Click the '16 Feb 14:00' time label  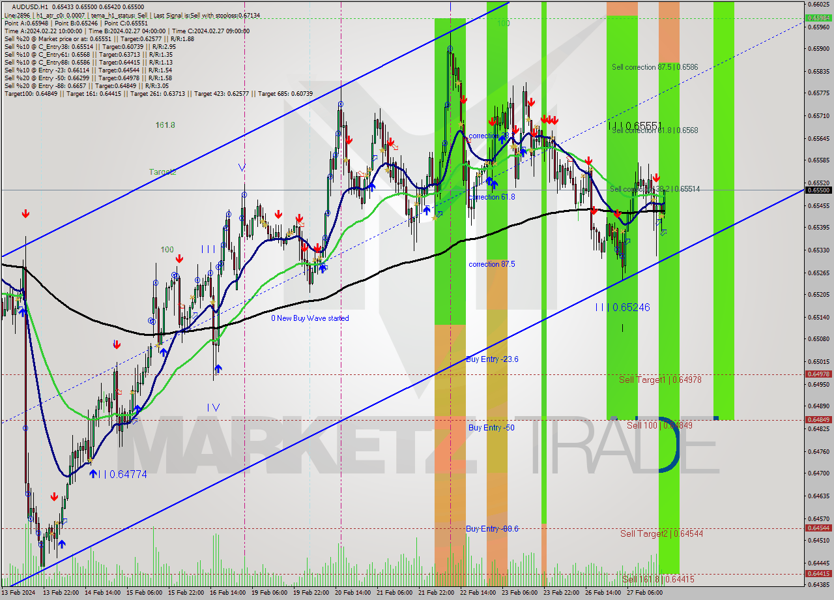(229, 593)
